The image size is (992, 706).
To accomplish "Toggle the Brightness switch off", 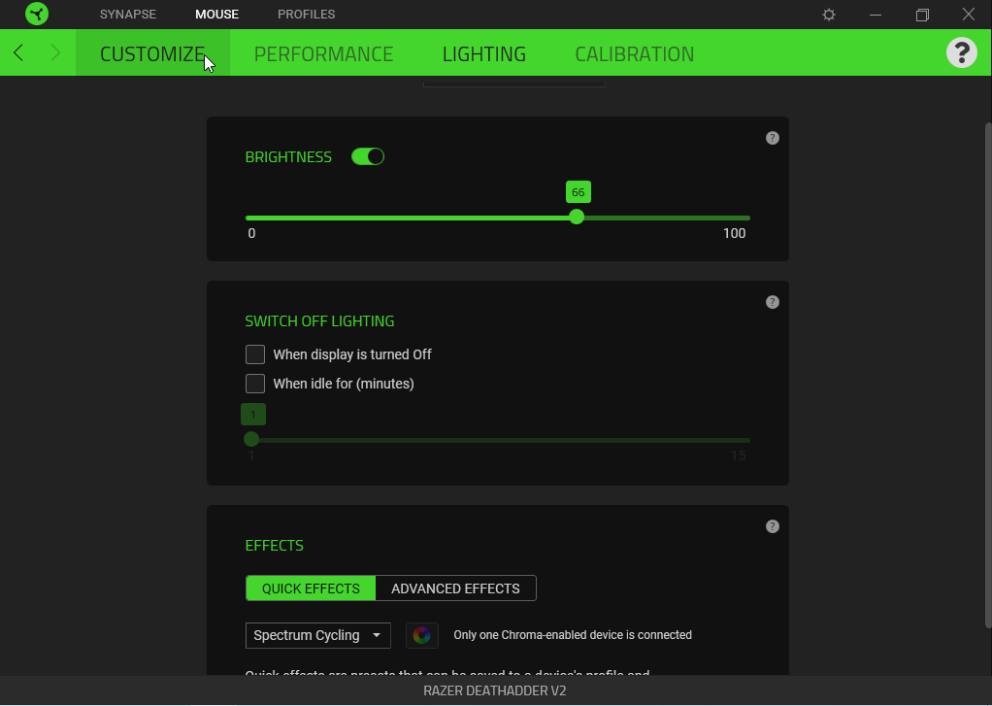I will pos(368,156).
